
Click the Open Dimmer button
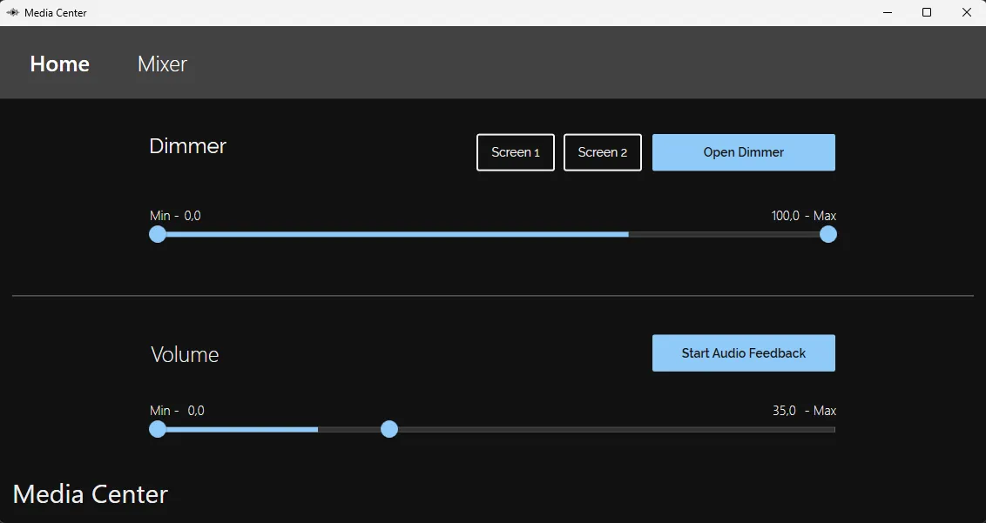pyautogui.click(x=743, y=152)
